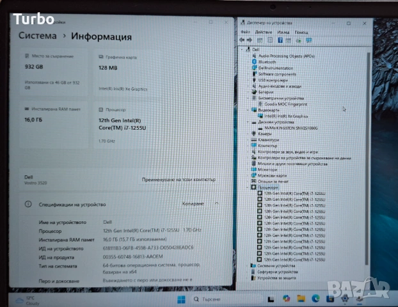Select Устройства за защита category
This screenshot has width=398, height=307.
tap(276, 278)
